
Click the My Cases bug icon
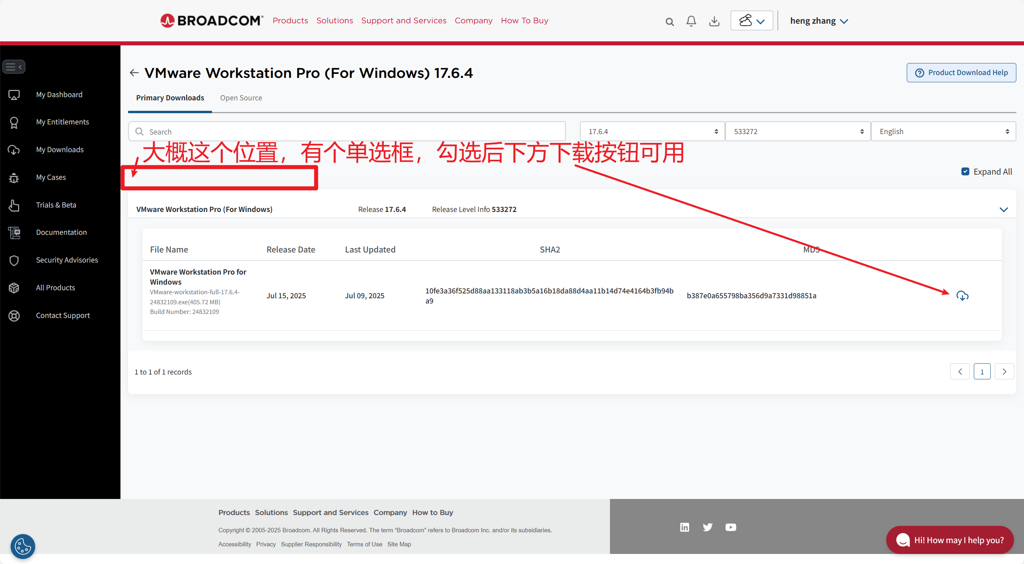(x=14, y=177)
